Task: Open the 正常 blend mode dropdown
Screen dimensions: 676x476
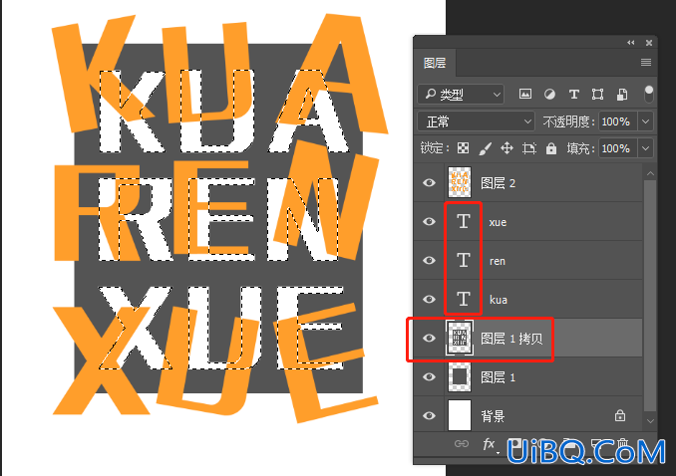Action: 476,121
